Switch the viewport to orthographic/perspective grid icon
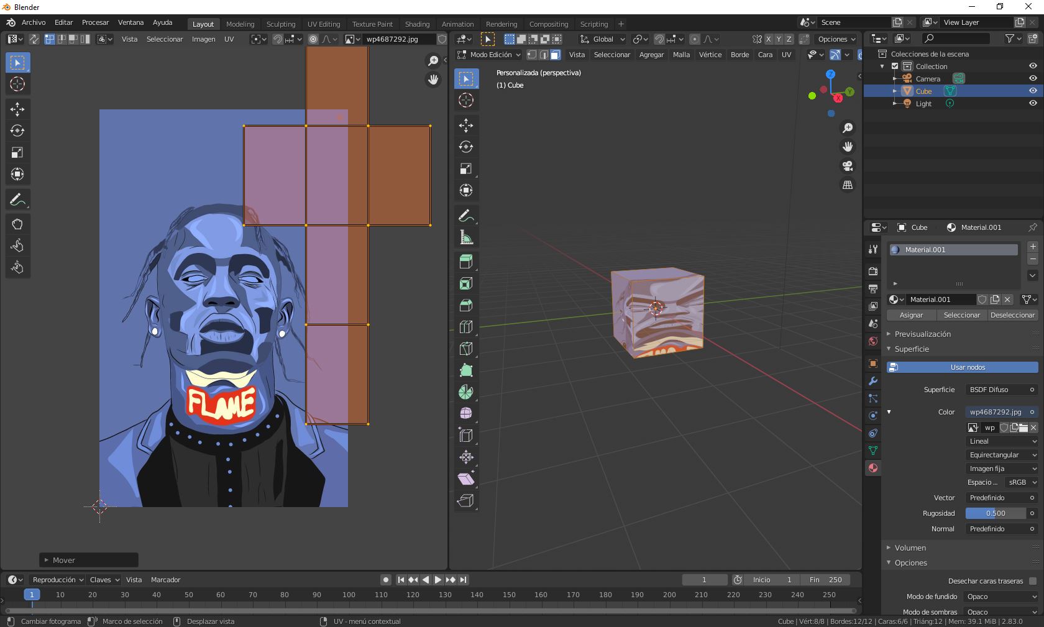The height and width of the screenshot is (627, 1044). 848,185
